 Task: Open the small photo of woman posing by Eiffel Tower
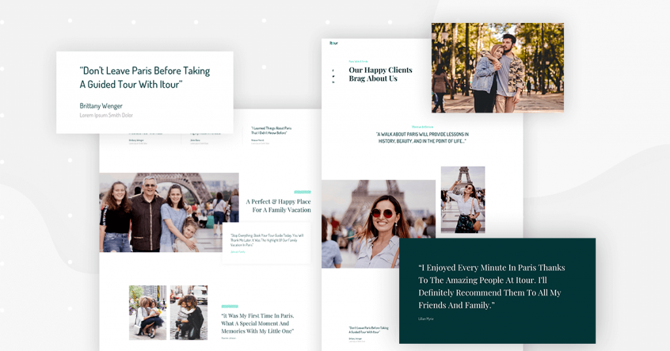pos(463,200)
